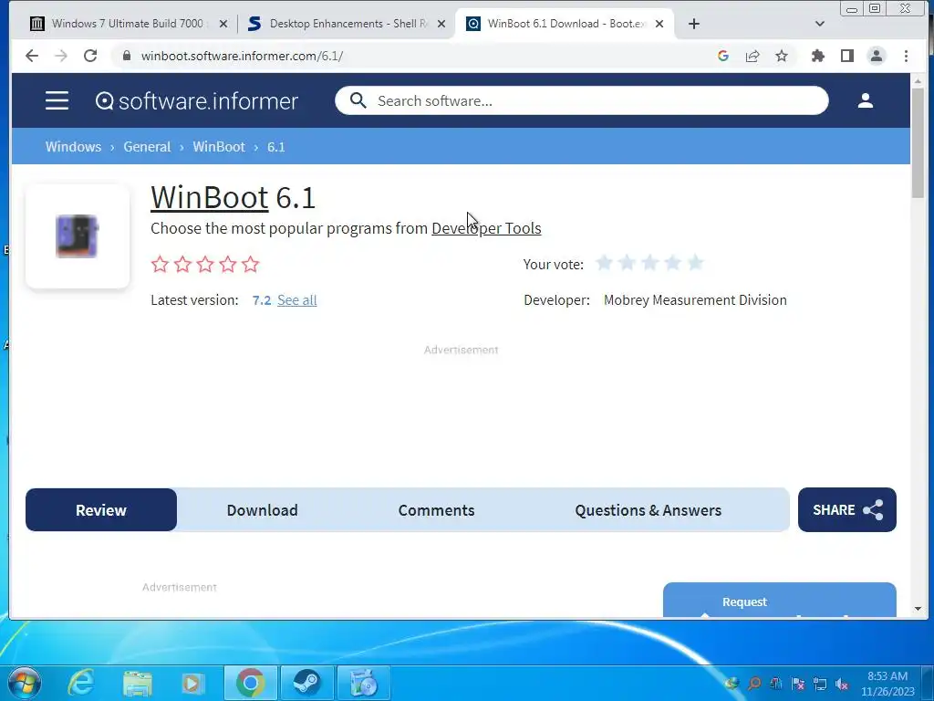Click the Request button
Viewport: 934px width, 701px height.
[779, 601]
